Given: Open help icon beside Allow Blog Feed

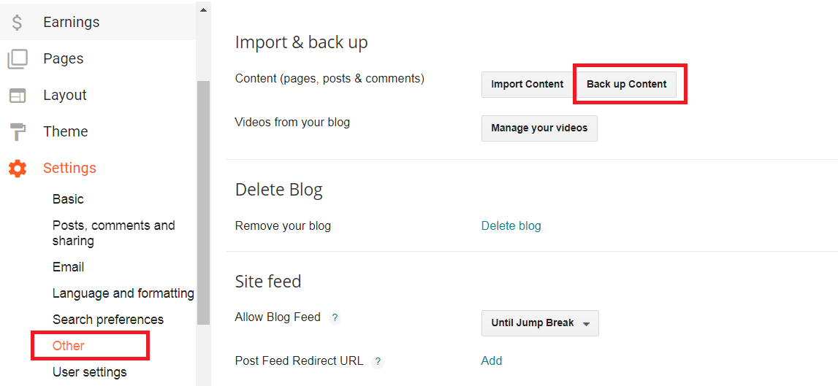Looking at the screenshot, I should (x=335, y=317).
